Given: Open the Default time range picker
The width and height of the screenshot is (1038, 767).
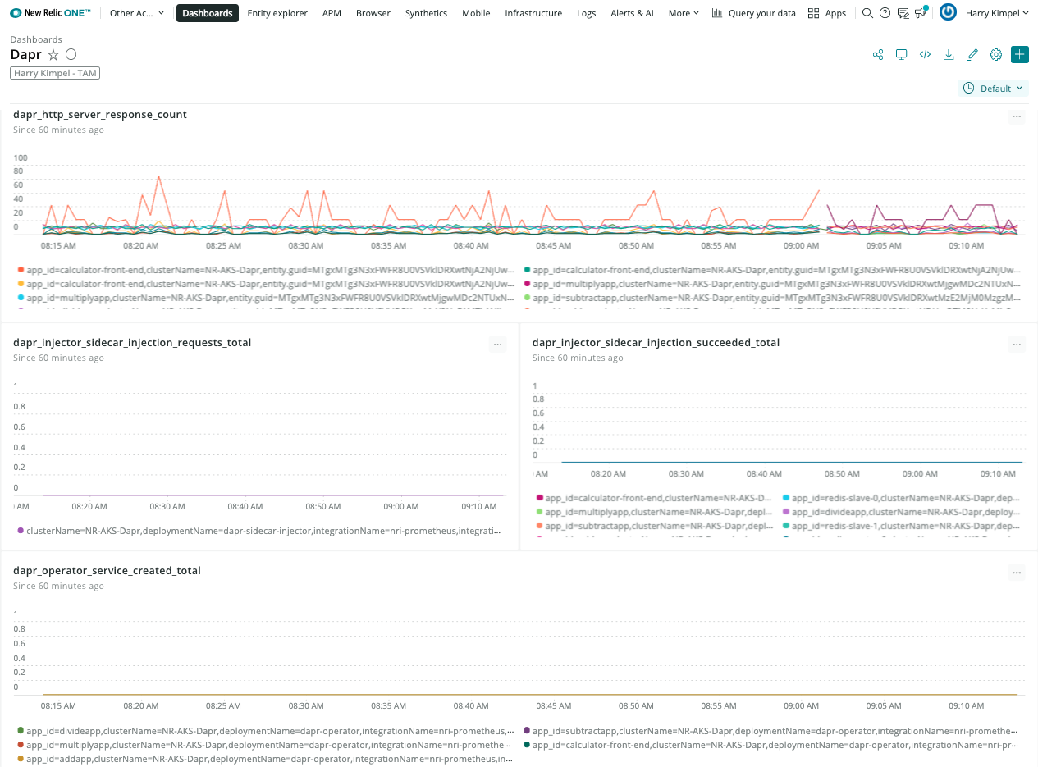Looking at the screenshot, I should 994,88.
